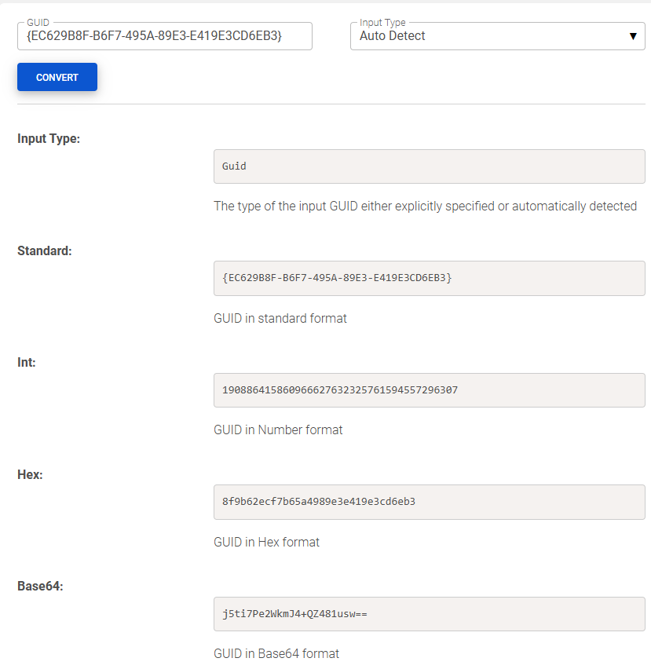Click the "Base64:" row label
651x669 pixels.
pyautogui.click(x=40, y=587)
